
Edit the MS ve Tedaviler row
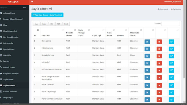147,85
